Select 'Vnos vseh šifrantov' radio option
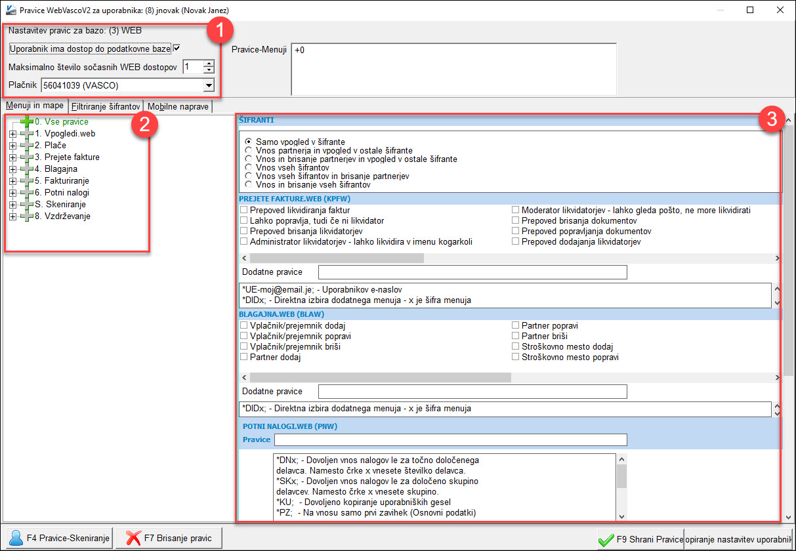The image size is (796, 551). (248, 168)
